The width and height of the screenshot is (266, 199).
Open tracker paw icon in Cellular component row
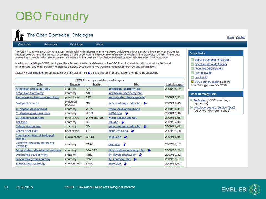coord(145,127)
